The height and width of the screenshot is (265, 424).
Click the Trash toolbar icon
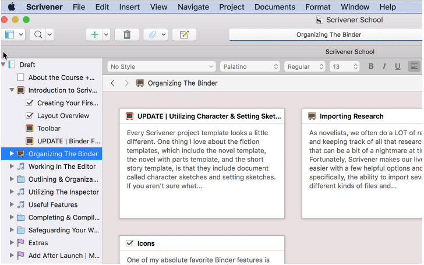pos(127,34)
